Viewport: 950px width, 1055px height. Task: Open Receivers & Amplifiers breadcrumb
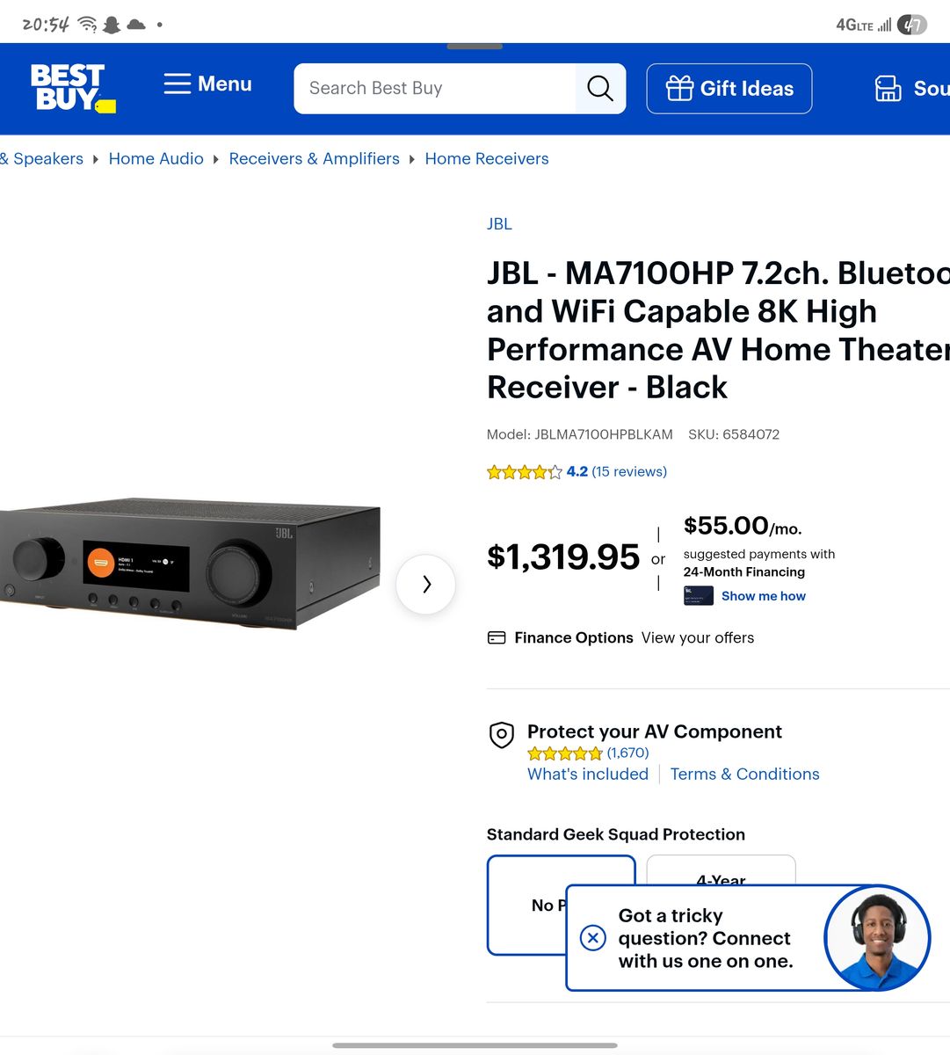click(x=314, y=159)
